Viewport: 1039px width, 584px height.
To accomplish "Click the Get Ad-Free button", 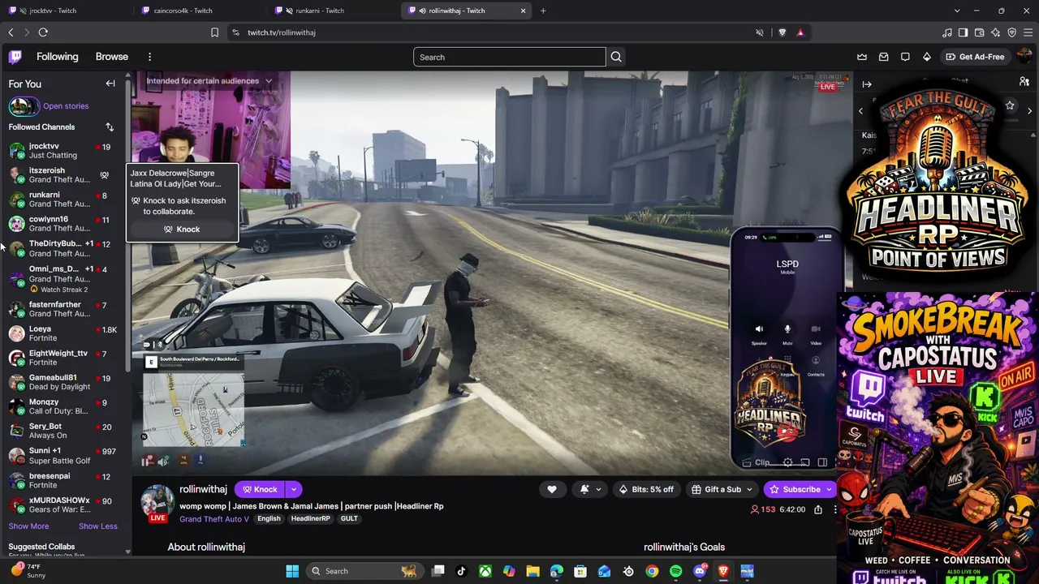I will tap(975, 57).
